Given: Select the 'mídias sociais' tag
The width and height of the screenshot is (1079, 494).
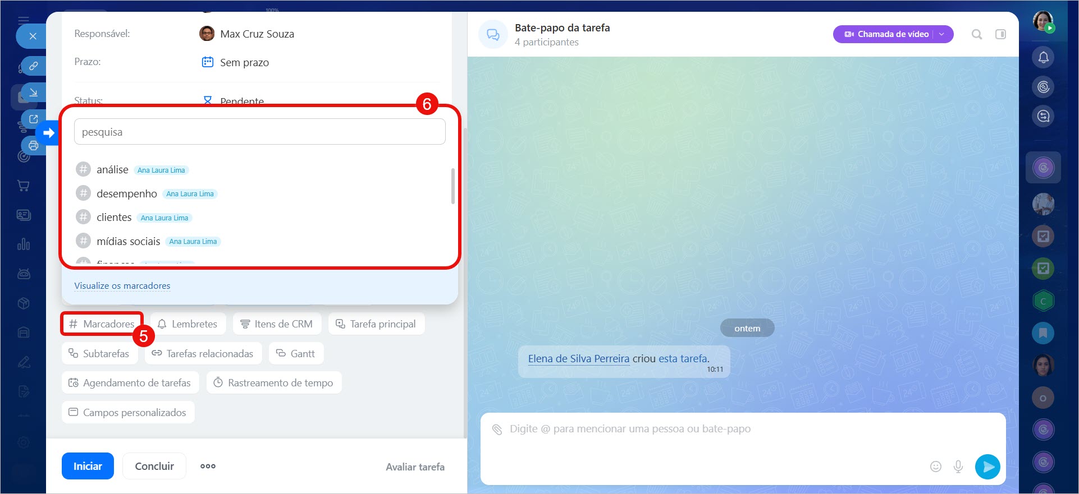Looking at the screenshot, I should coord(128,242).
